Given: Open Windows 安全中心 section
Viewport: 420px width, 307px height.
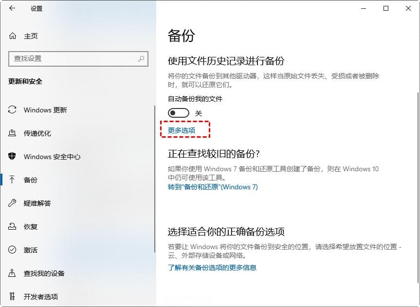Looking at the screenshot, I should 52,157.
